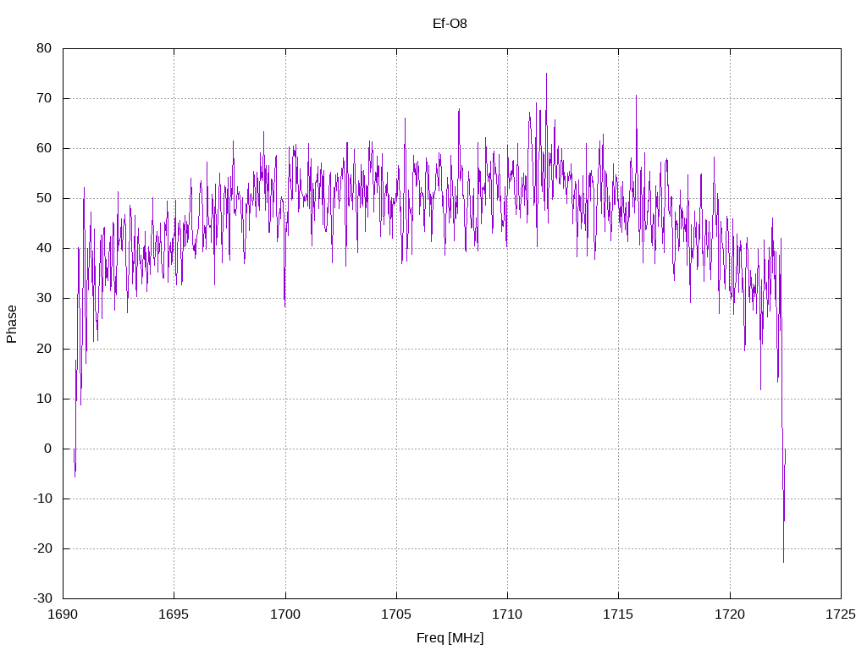Click the -20 y-axis tick label

click(x=42, y=548)
